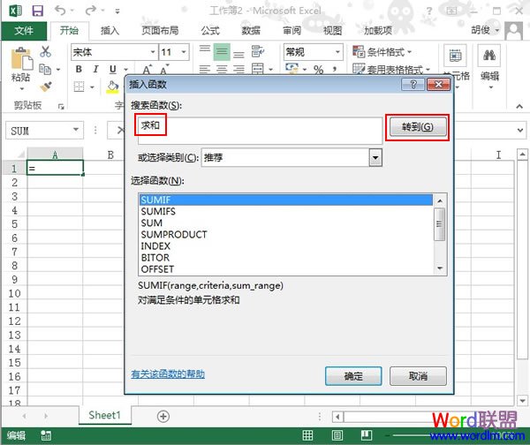Select SUMPRODUCT in function list
Screen dimensions: 530x445
pyautogui.click(x=285, y=235)
